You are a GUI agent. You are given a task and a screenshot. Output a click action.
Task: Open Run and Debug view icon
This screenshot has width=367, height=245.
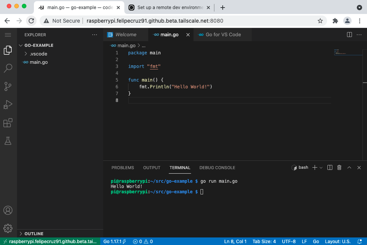[x=8, y=105]
